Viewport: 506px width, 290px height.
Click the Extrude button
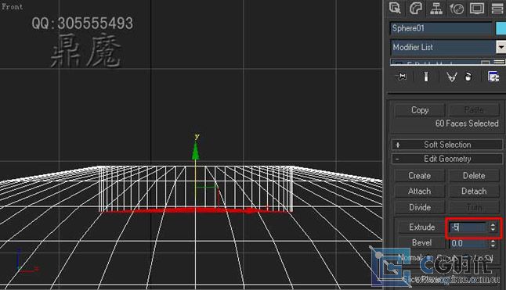421,227
